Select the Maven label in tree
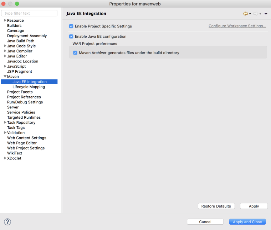The width and height of the screenshot is (271, 230). (x=13, y=77)
